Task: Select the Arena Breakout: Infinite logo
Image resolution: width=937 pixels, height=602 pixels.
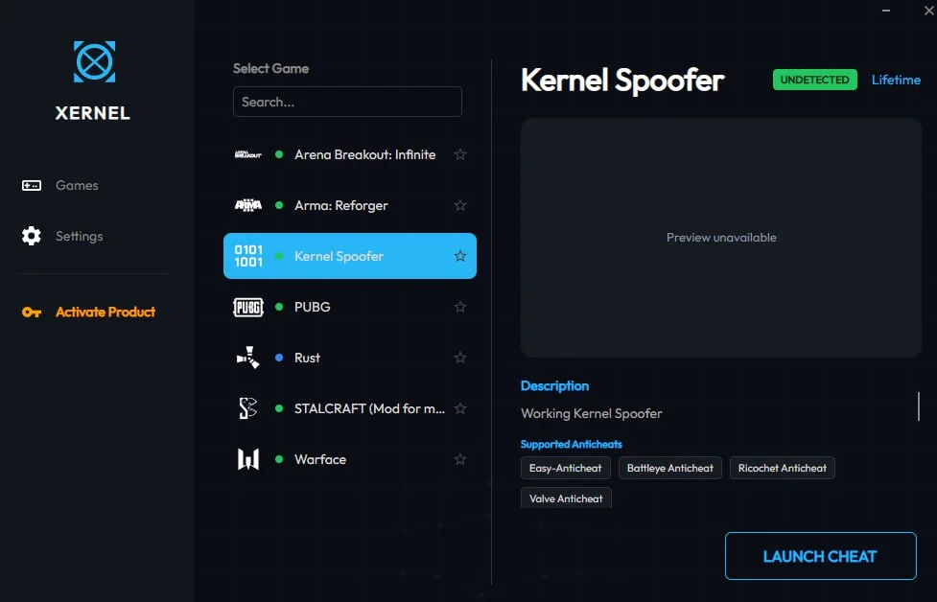Action: tap(248, 154)
